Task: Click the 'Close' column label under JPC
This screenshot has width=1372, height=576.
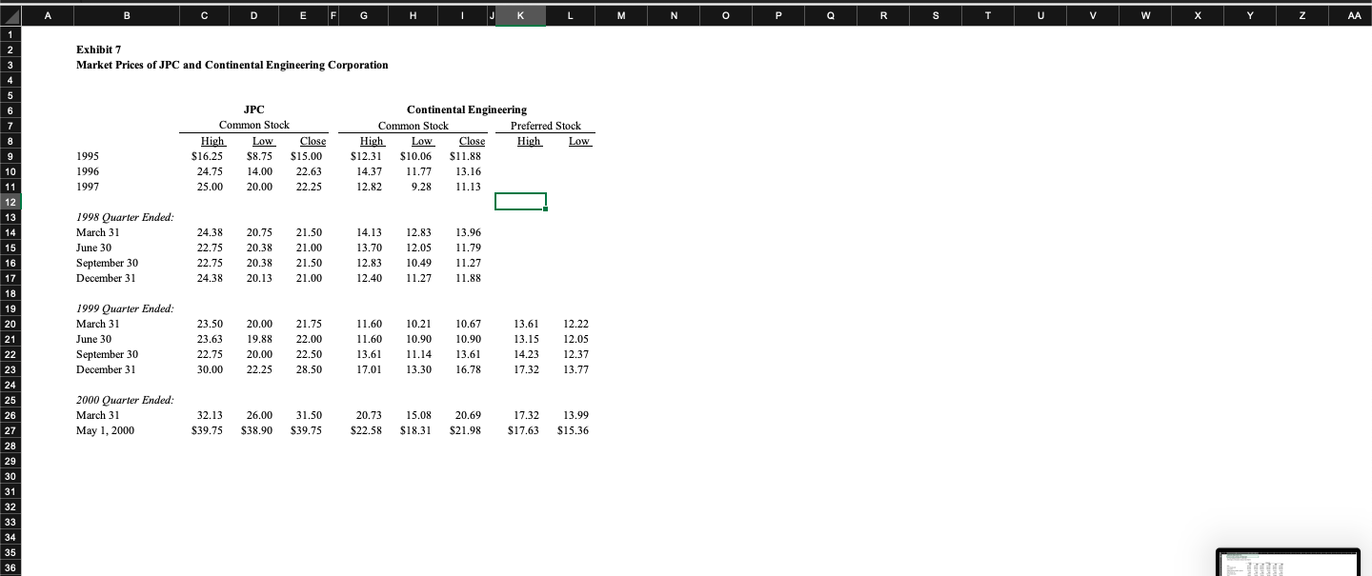Action: (313, 141)
